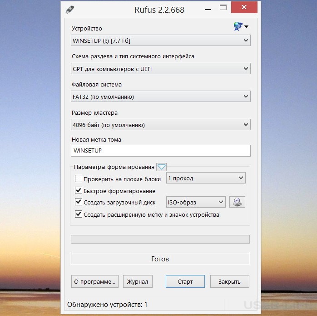
Task: Open the FAT32 file system dropdown
Action: click(160, 97)
